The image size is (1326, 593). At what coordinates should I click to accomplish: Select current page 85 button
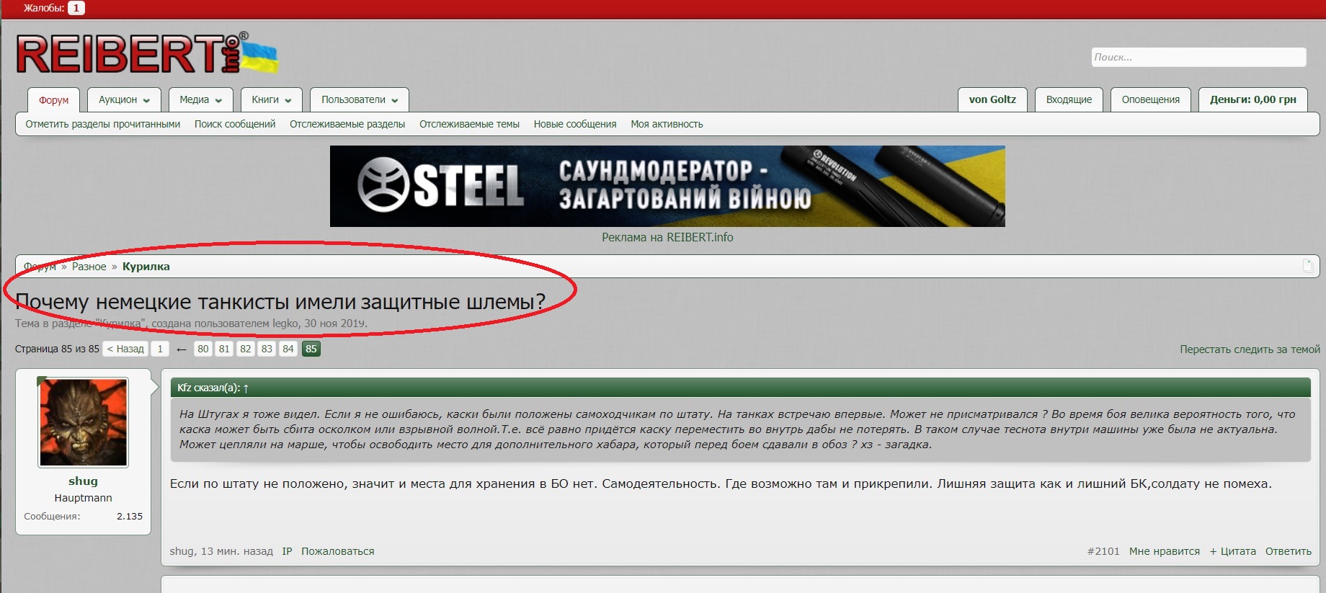311,349
